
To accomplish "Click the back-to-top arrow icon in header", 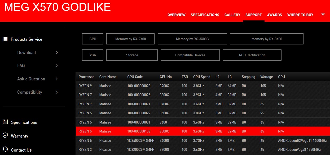I will click(323, 15).
